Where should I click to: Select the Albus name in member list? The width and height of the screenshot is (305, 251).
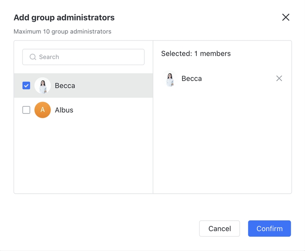[64, 110]
